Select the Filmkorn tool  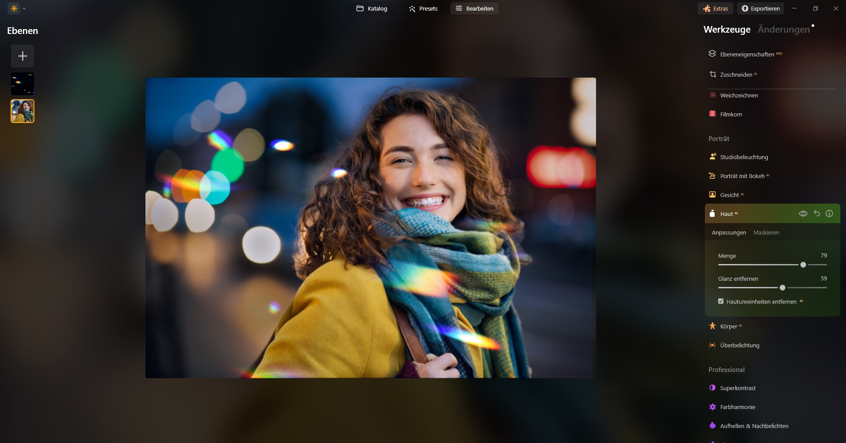pyautogui.click(x=731, y=114)
